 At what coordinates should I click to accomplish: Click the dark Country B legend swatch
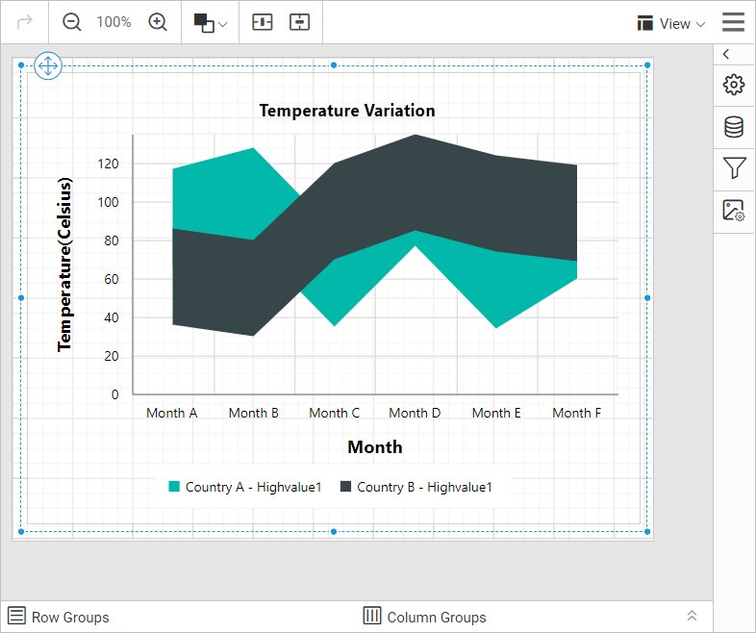tap(345, 487)
